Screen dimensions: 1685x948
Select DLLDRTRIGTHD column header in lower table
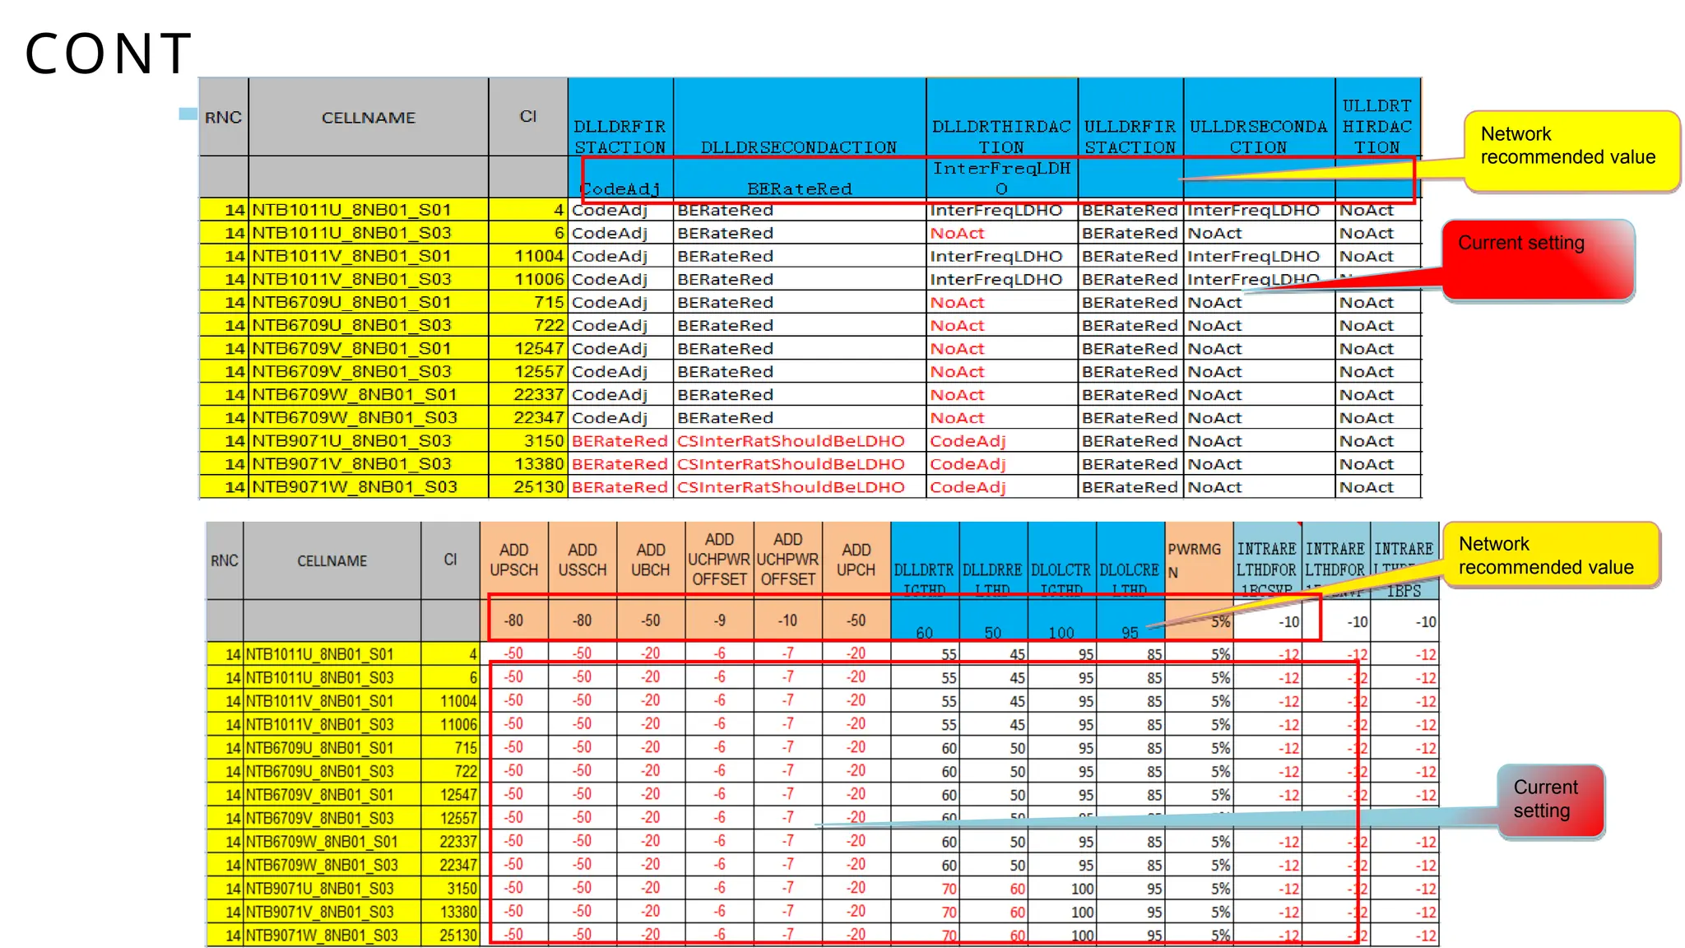(x=924, y=560)
